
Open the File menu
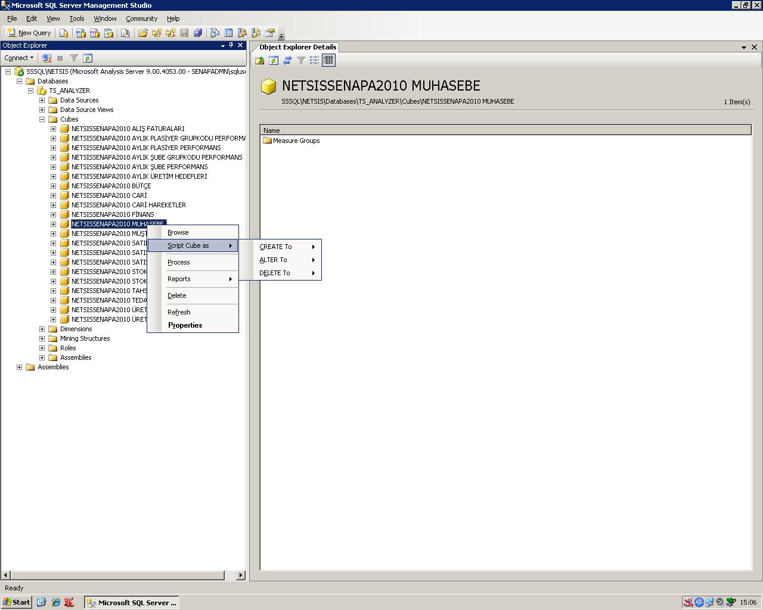tap(12, 18)
